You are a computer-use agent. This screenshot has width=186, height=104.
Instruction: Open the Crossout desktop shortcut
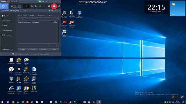coord(19,61)
